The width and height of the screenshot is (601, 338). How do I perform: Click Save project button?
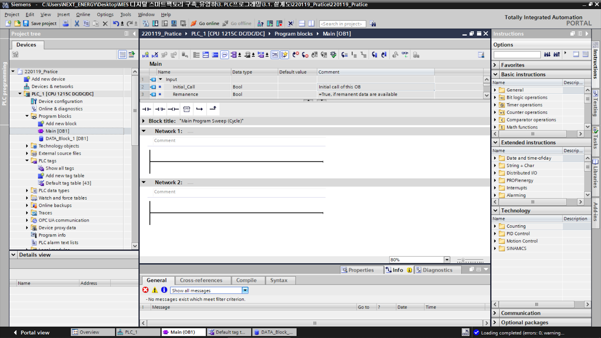40,23
